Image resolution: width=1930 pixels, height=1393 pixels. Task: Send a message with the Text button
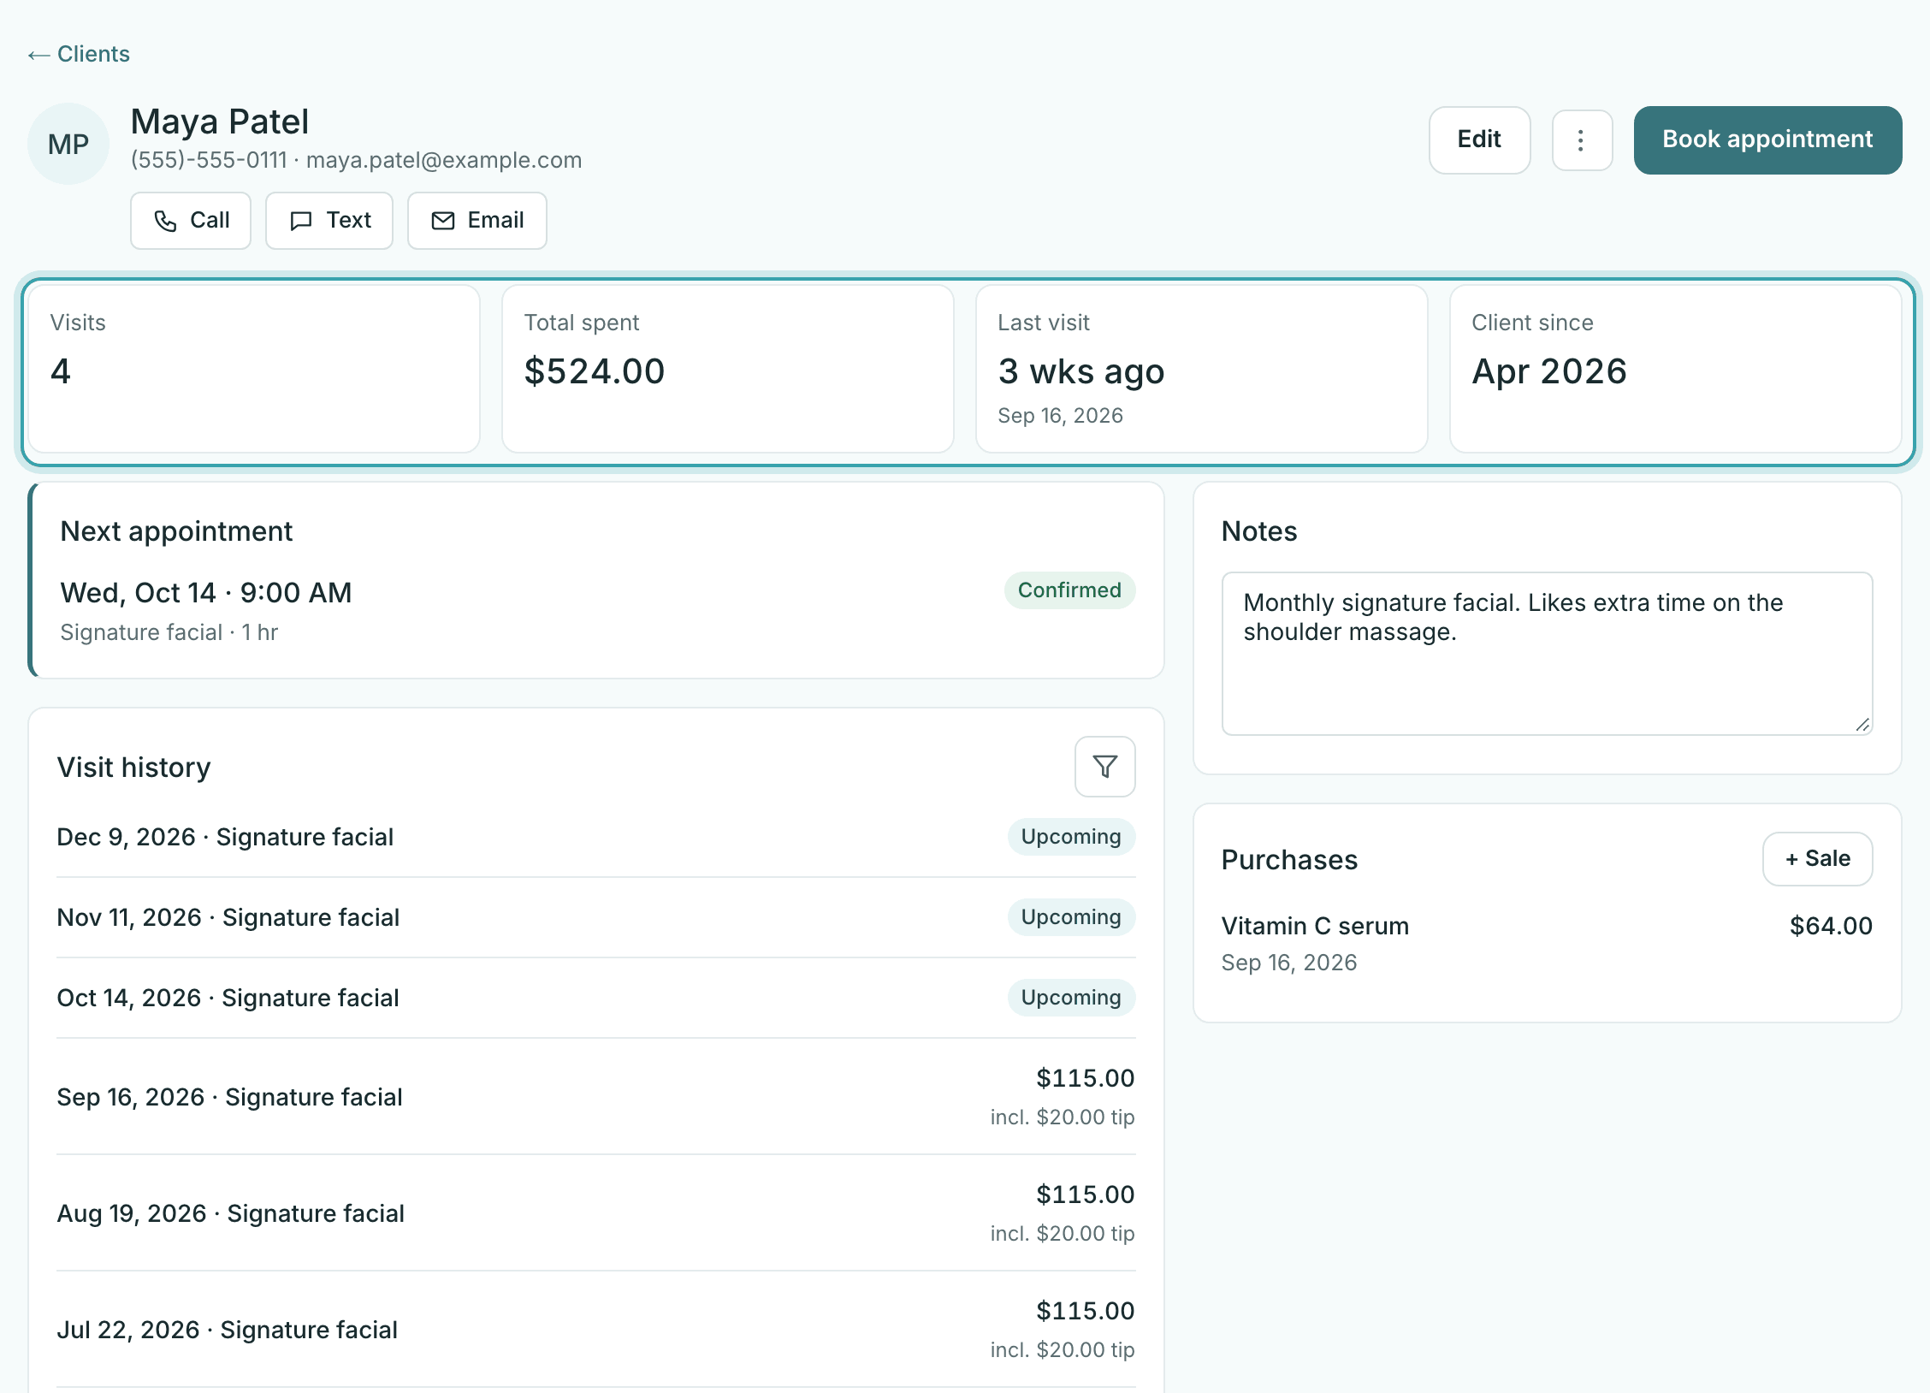pyautogui.click(x=329, y=221)
